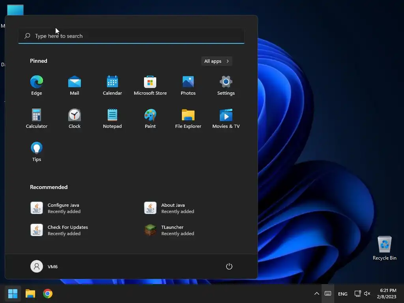
Task: Click the muted volume tray icon
Action: pos(367,294)
